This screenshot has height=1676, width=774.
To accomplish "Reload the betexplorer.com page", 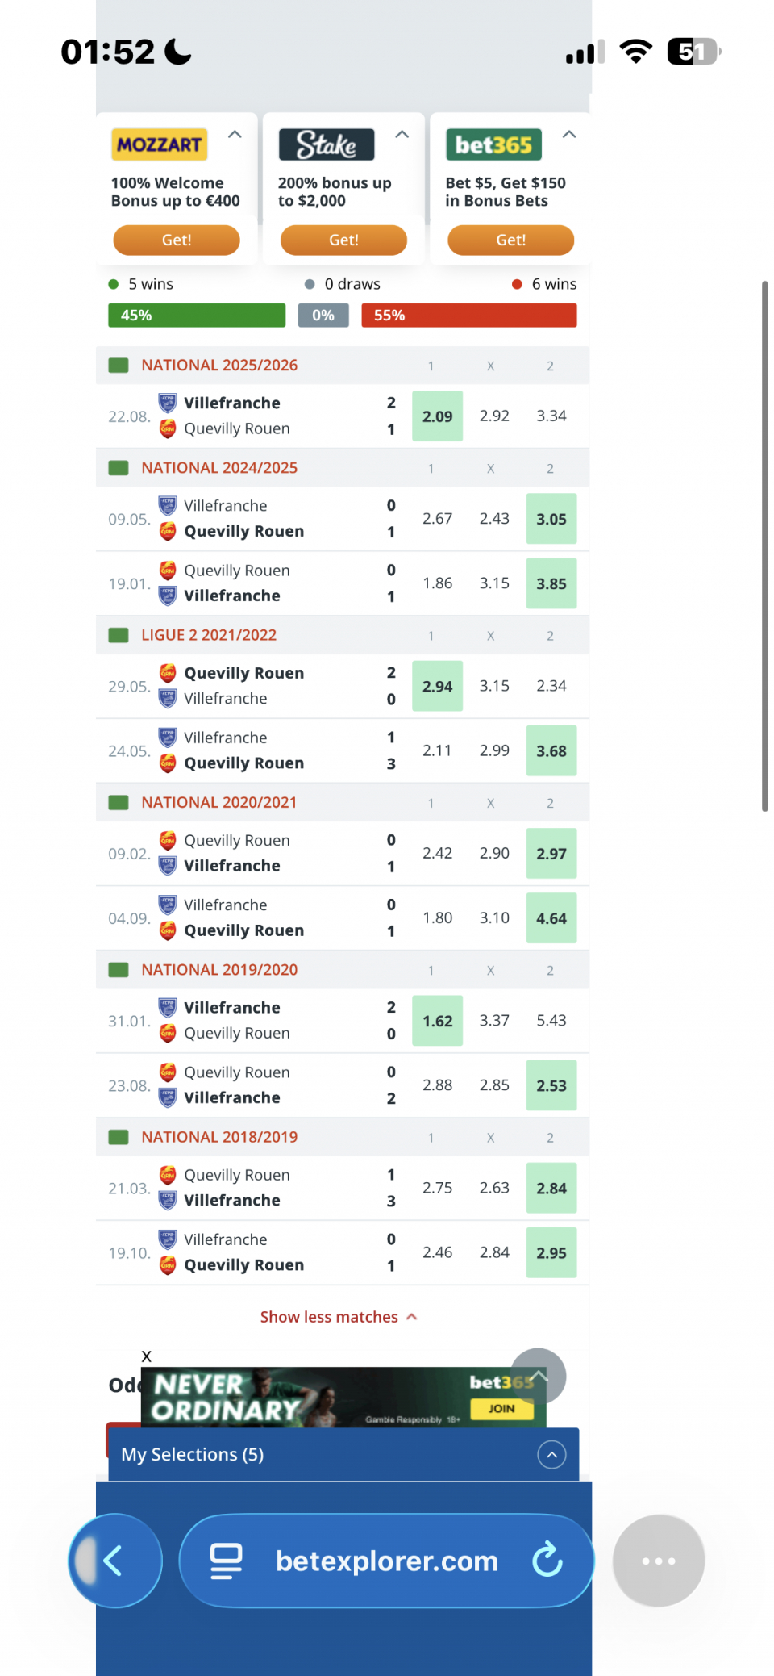I will [x=547, y=1560].
